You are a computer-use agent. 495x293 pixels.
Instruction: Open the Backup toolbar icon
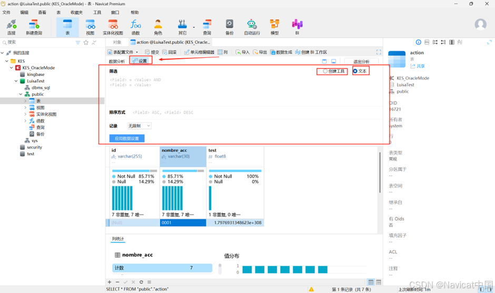[230, 27]
